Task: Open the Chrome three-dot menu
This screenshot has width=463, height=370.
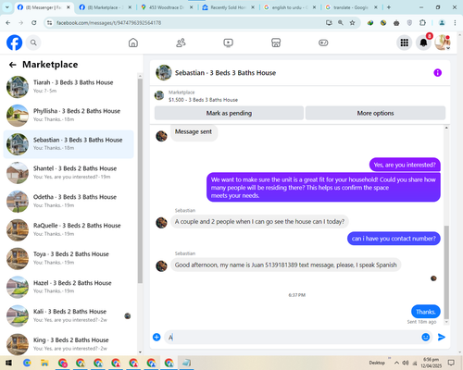Action: [x=455, y=23]
